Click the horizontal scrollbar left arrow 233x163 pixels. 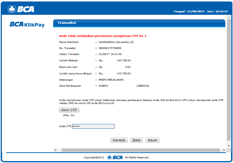(55, 150)
